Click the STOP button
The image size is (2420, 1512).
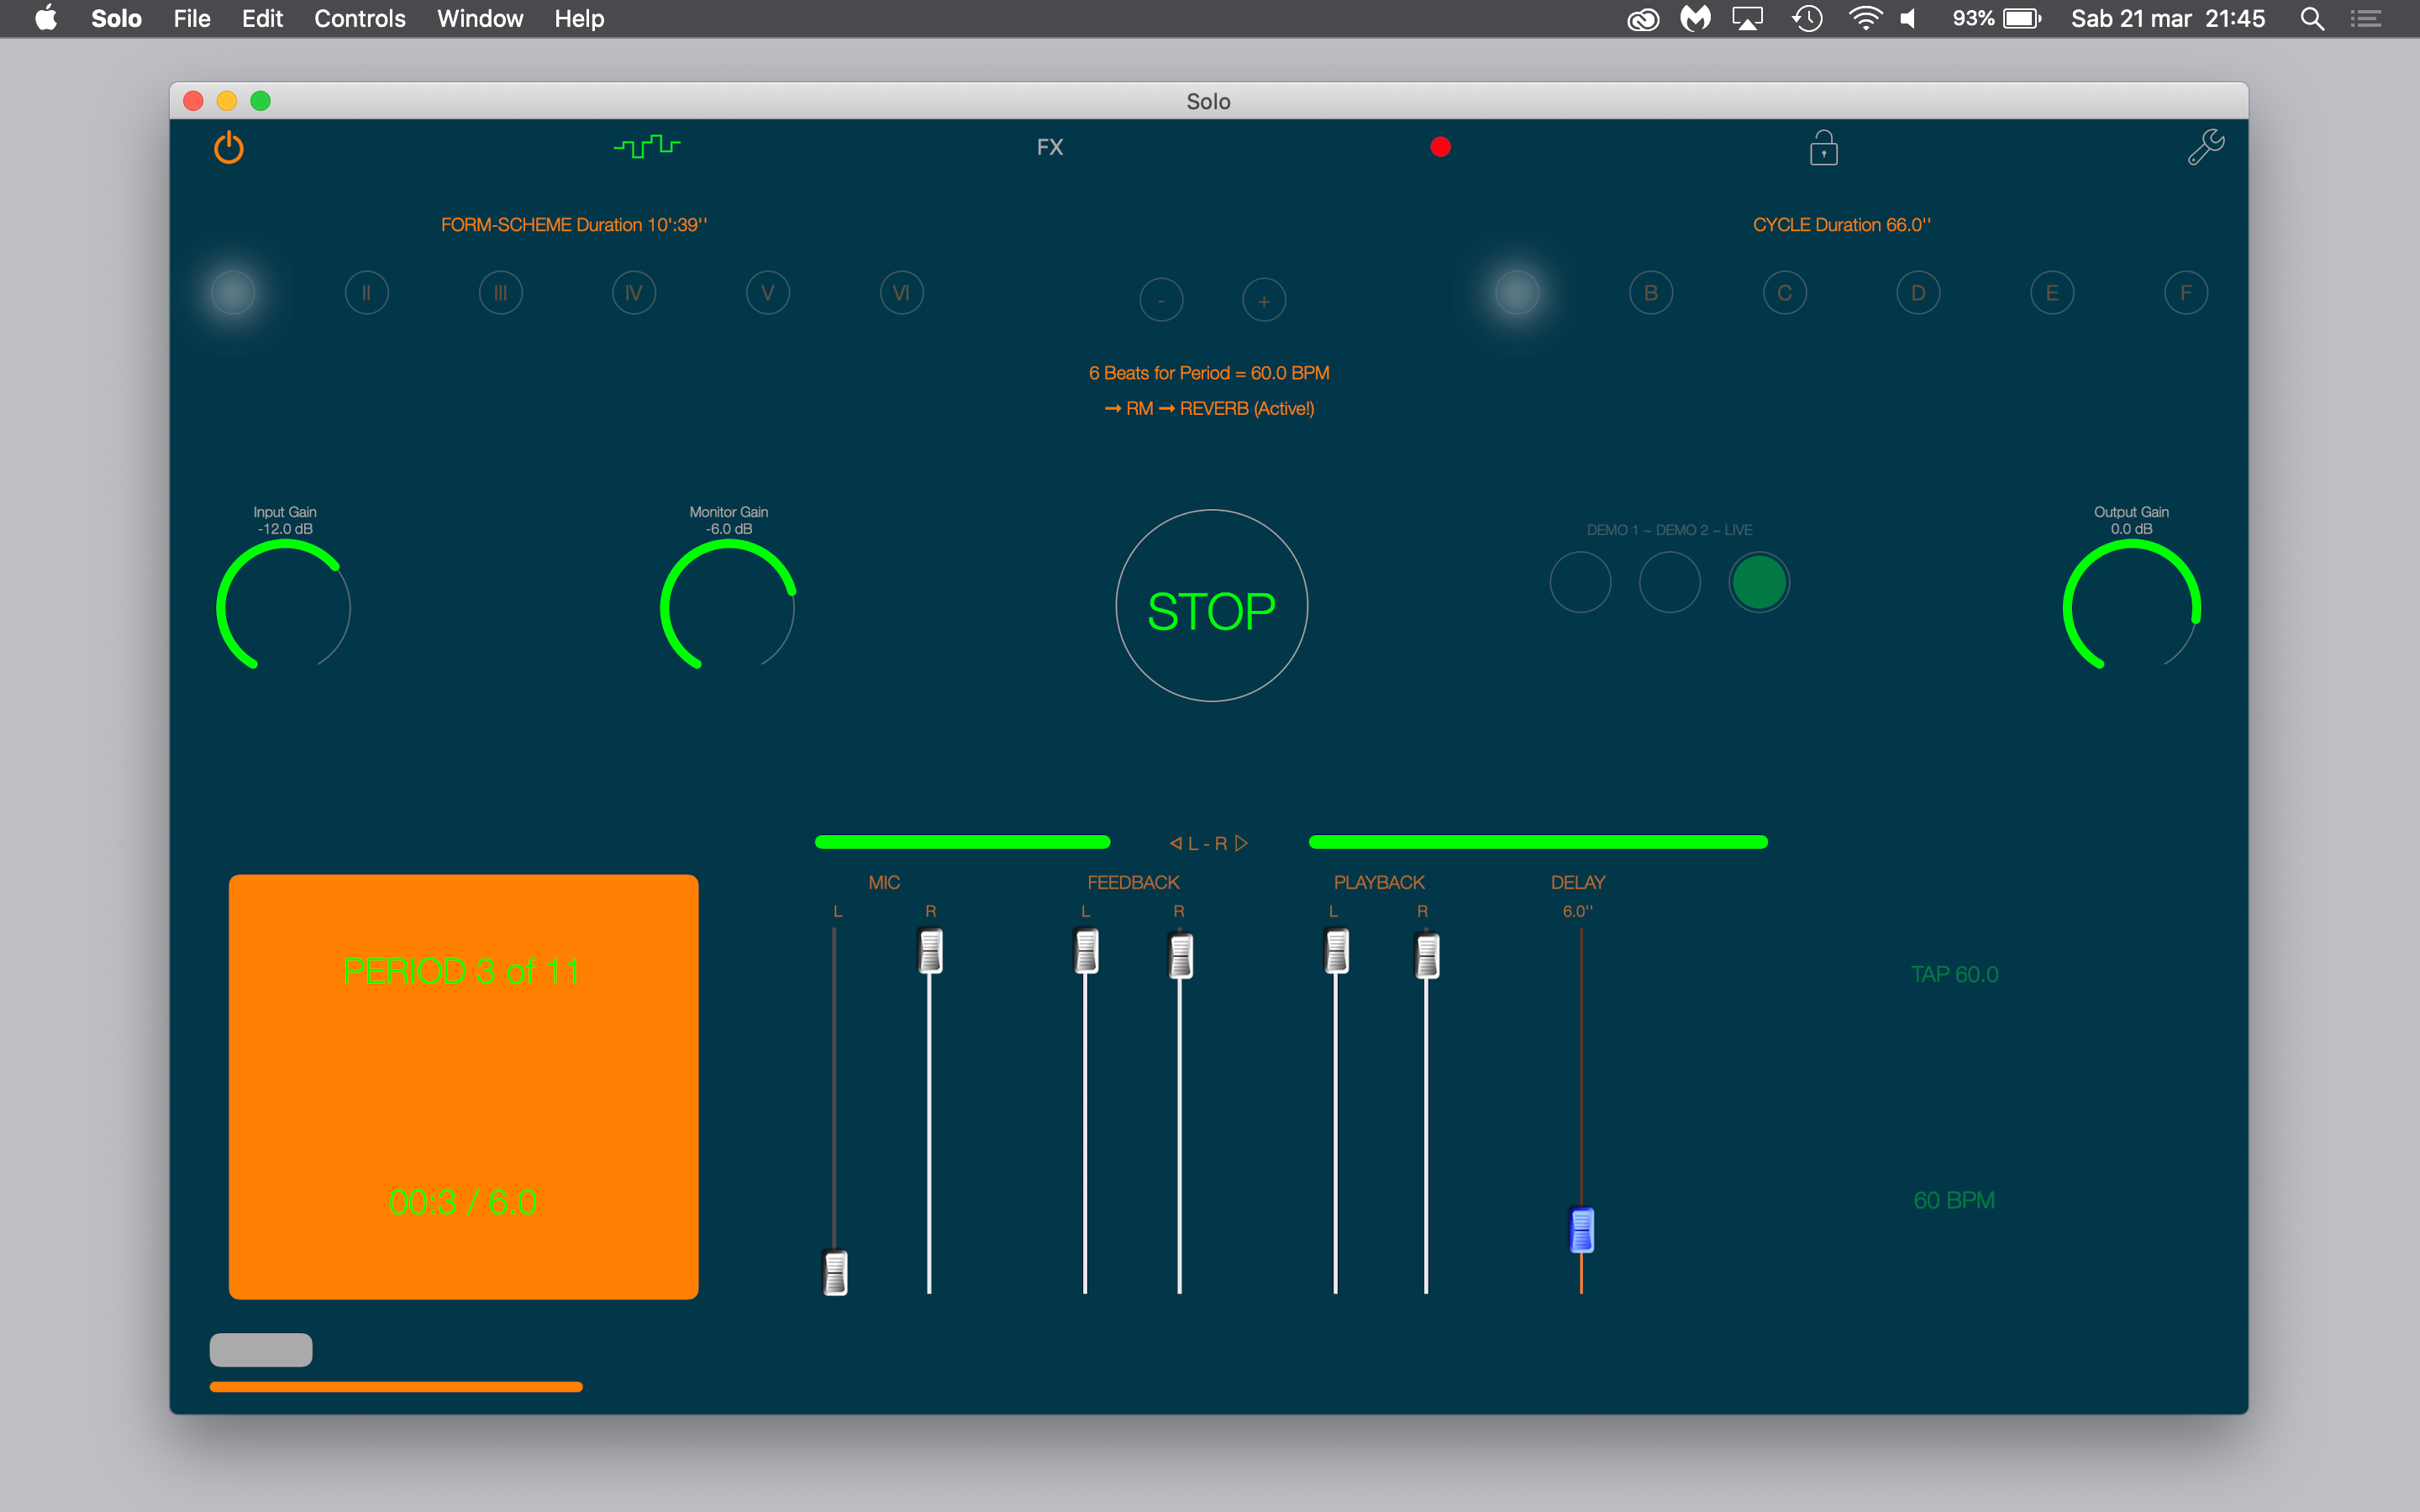tap(1211, 606)
